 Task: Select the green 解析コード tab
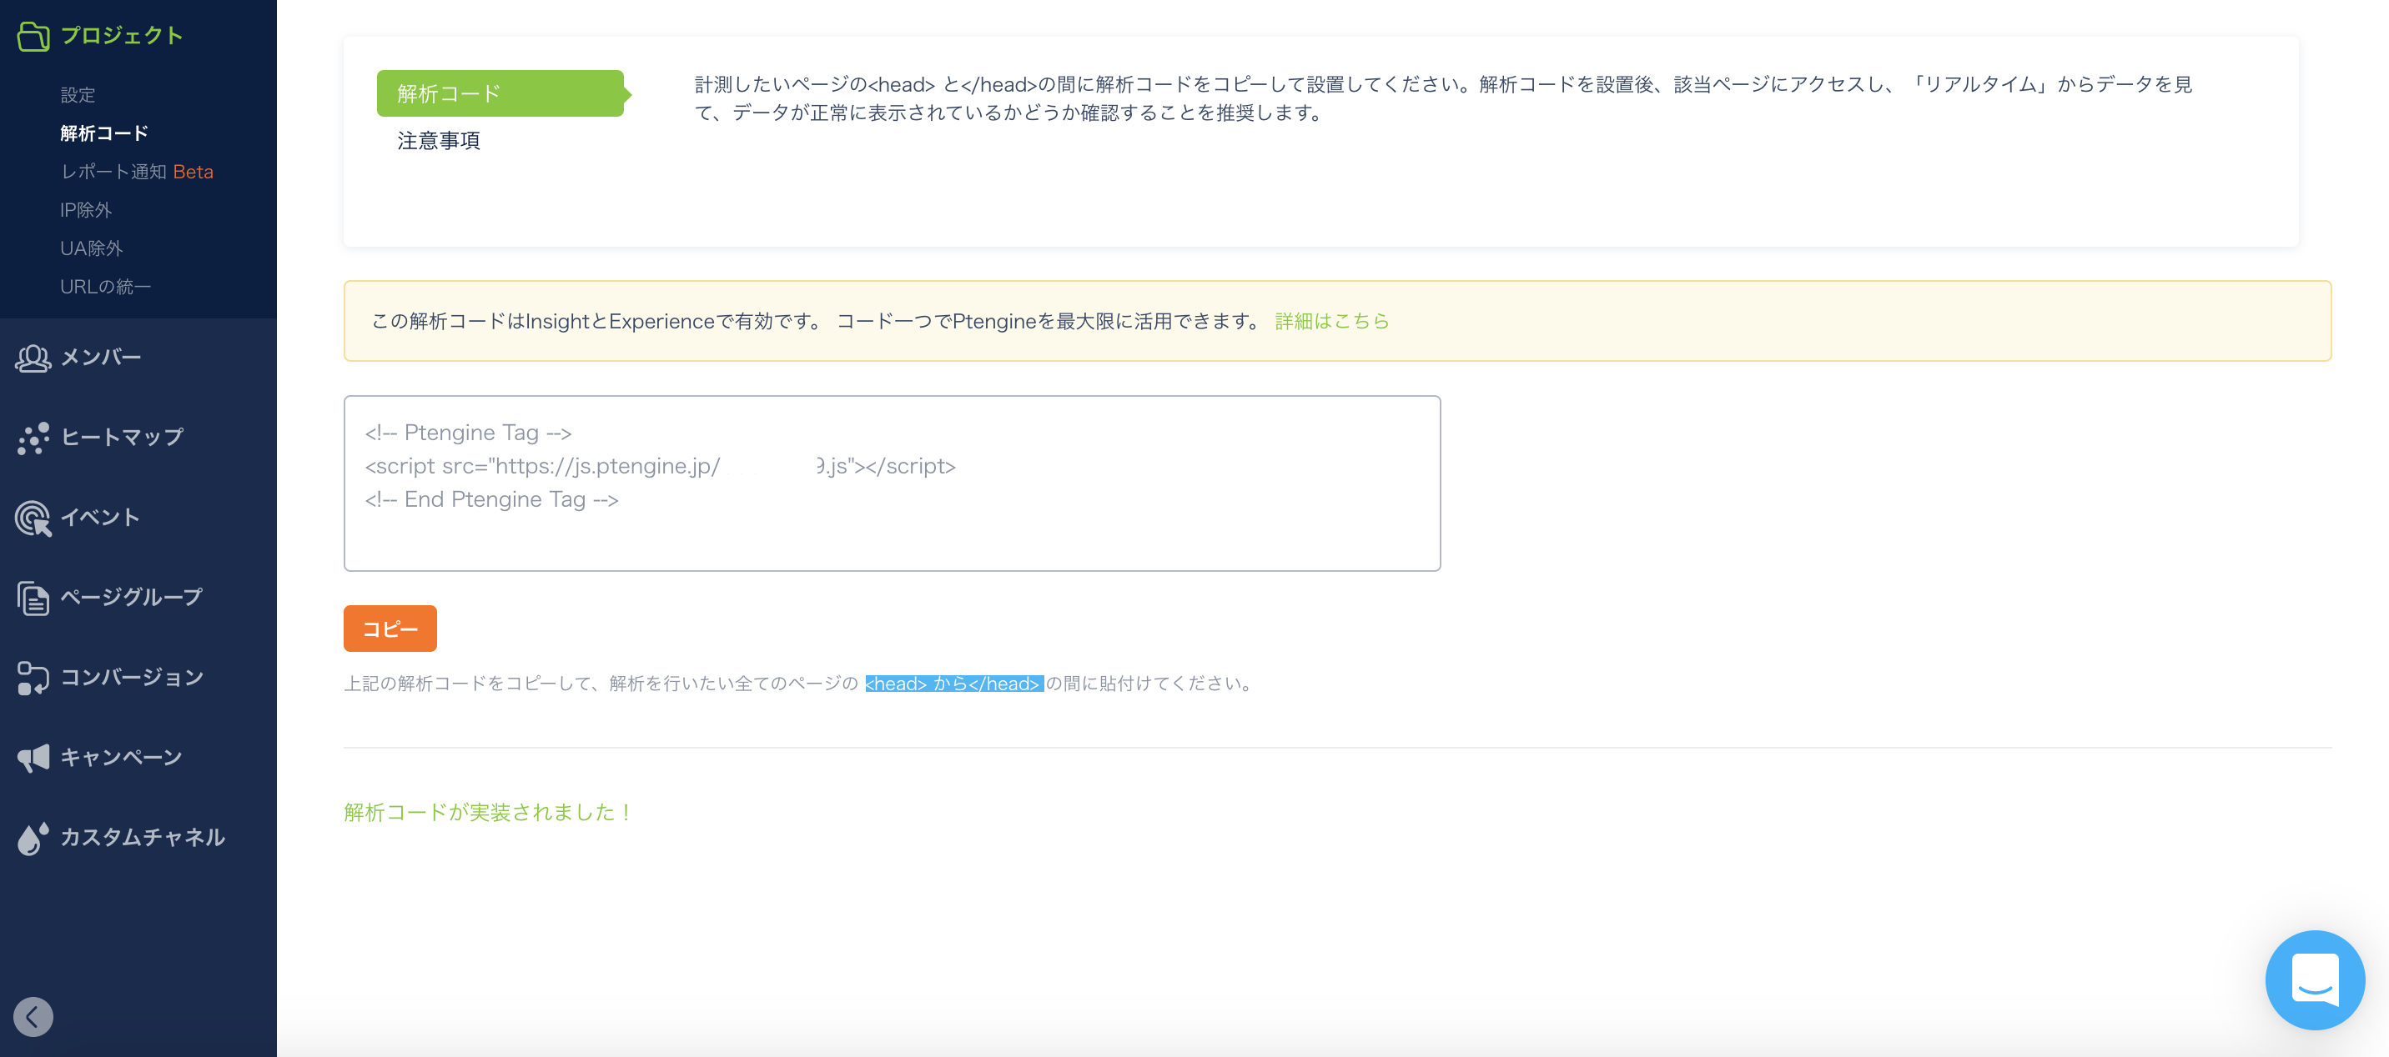click(500, 93)
